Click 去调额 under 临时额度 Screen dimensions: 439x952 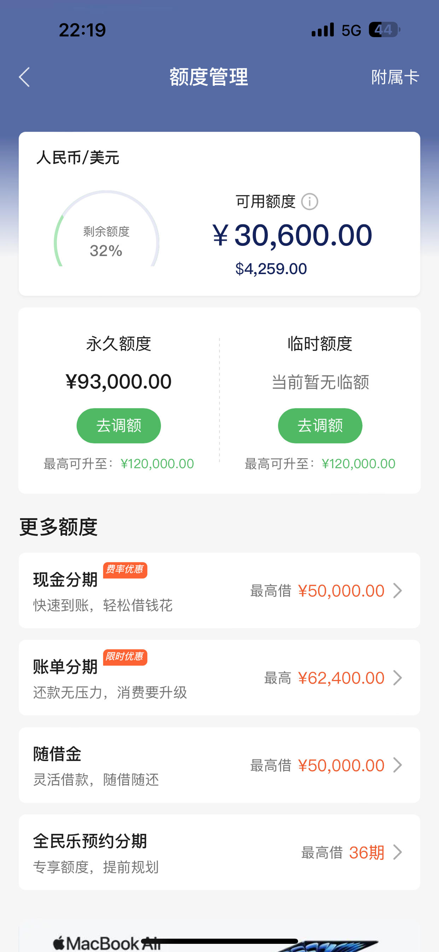pyautogui.click(x=320, y=425)
